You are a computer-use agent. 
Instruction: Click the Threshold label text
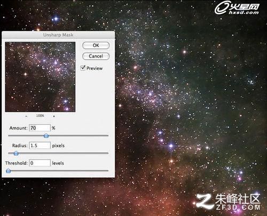17,163
